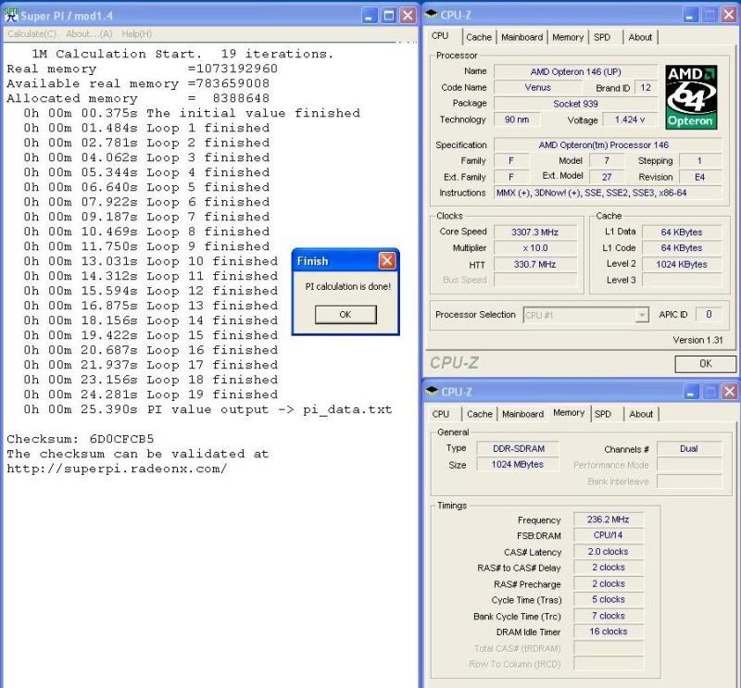741x688 pixels.
Task: Click the Ext. Model value "27"
Action: coord(607,177)
